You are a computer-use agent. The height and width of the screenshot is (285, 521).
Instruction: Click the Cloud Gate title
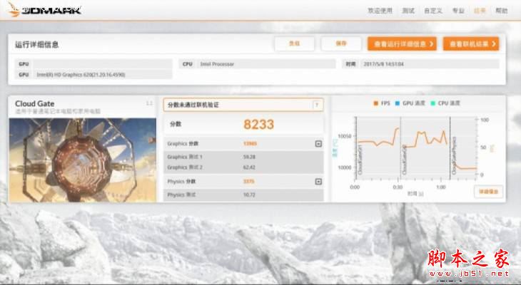[34, 103]
